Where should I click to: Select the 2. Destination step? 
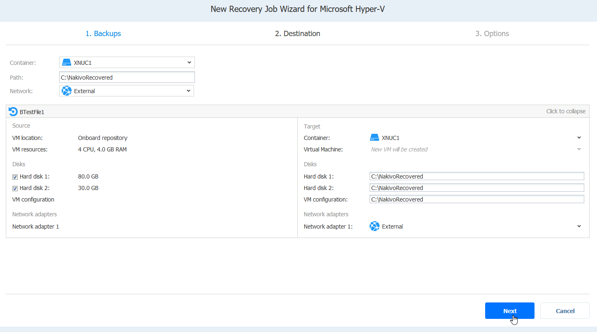point(298,34)
